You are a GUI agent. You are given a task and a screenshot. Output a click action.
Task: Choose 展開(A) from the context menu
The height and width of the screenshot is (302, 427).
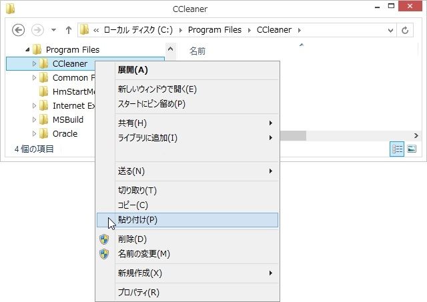(x=187, y=70)
